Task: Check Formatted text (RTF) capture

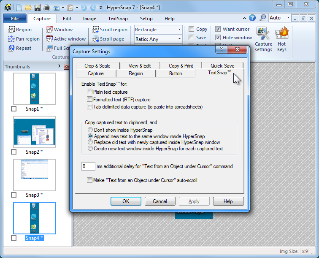Action: 89,99
